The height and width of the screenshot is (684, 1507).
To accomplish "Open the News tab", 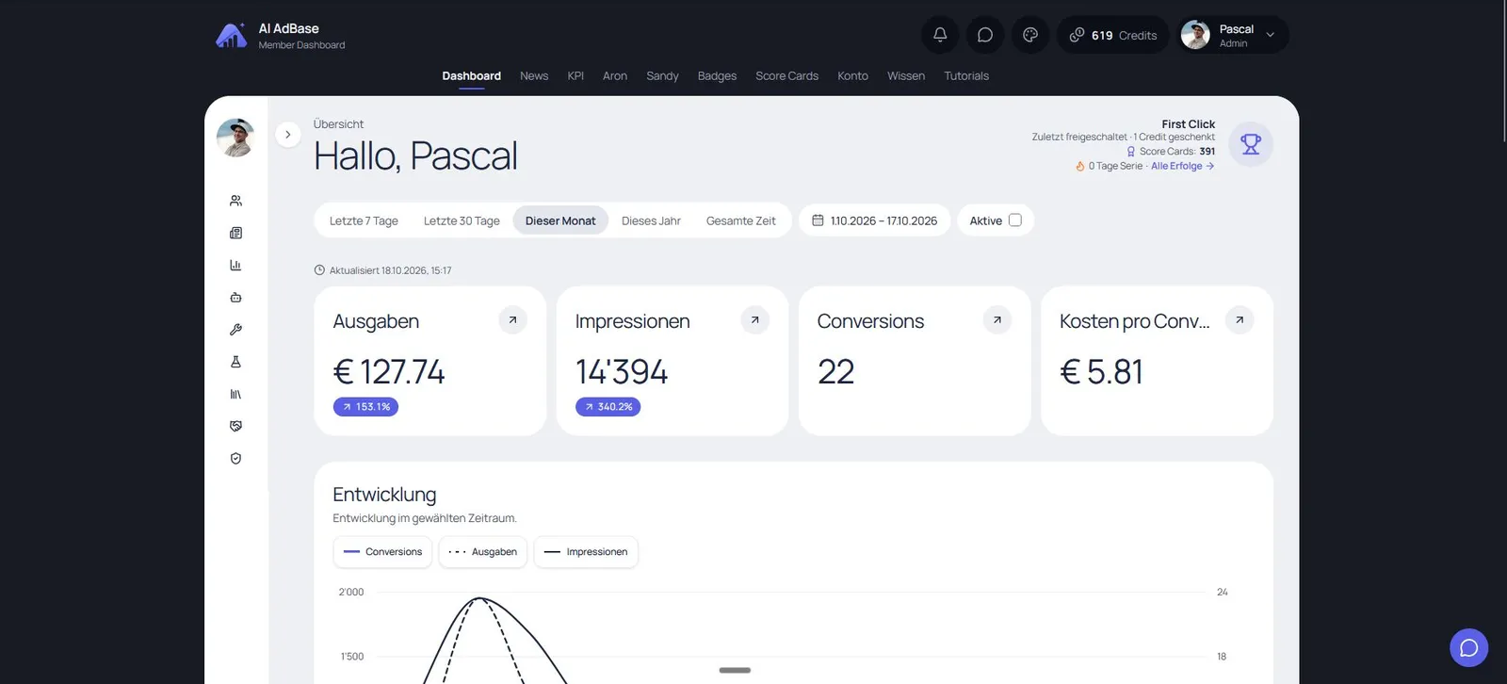I will coord(534,76).
